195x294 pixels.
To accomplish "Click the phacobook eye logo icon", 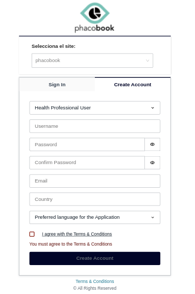I will [x=95, y=13].
